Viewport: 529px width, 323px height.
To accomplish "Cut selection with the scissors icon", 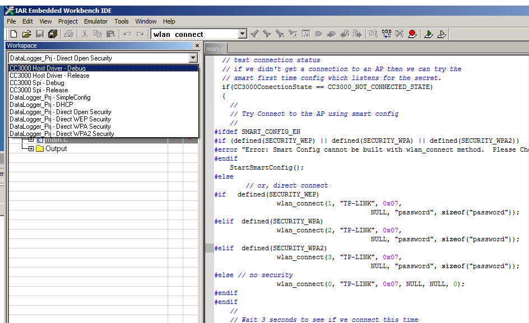I will (x=85, y=34).
